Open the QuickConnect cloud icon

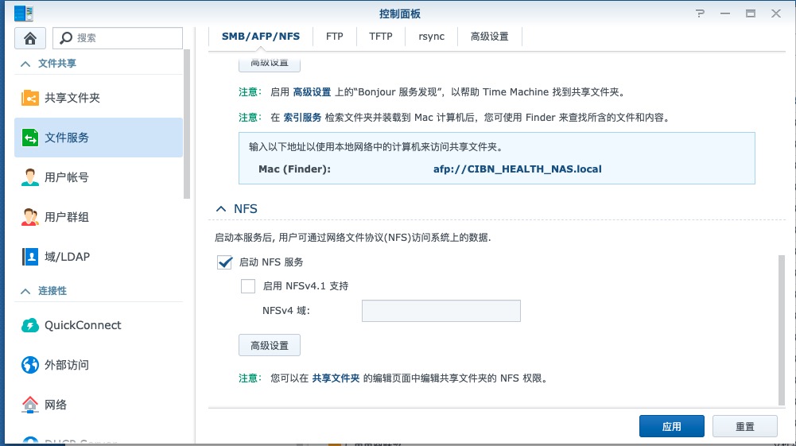(30, 325)
